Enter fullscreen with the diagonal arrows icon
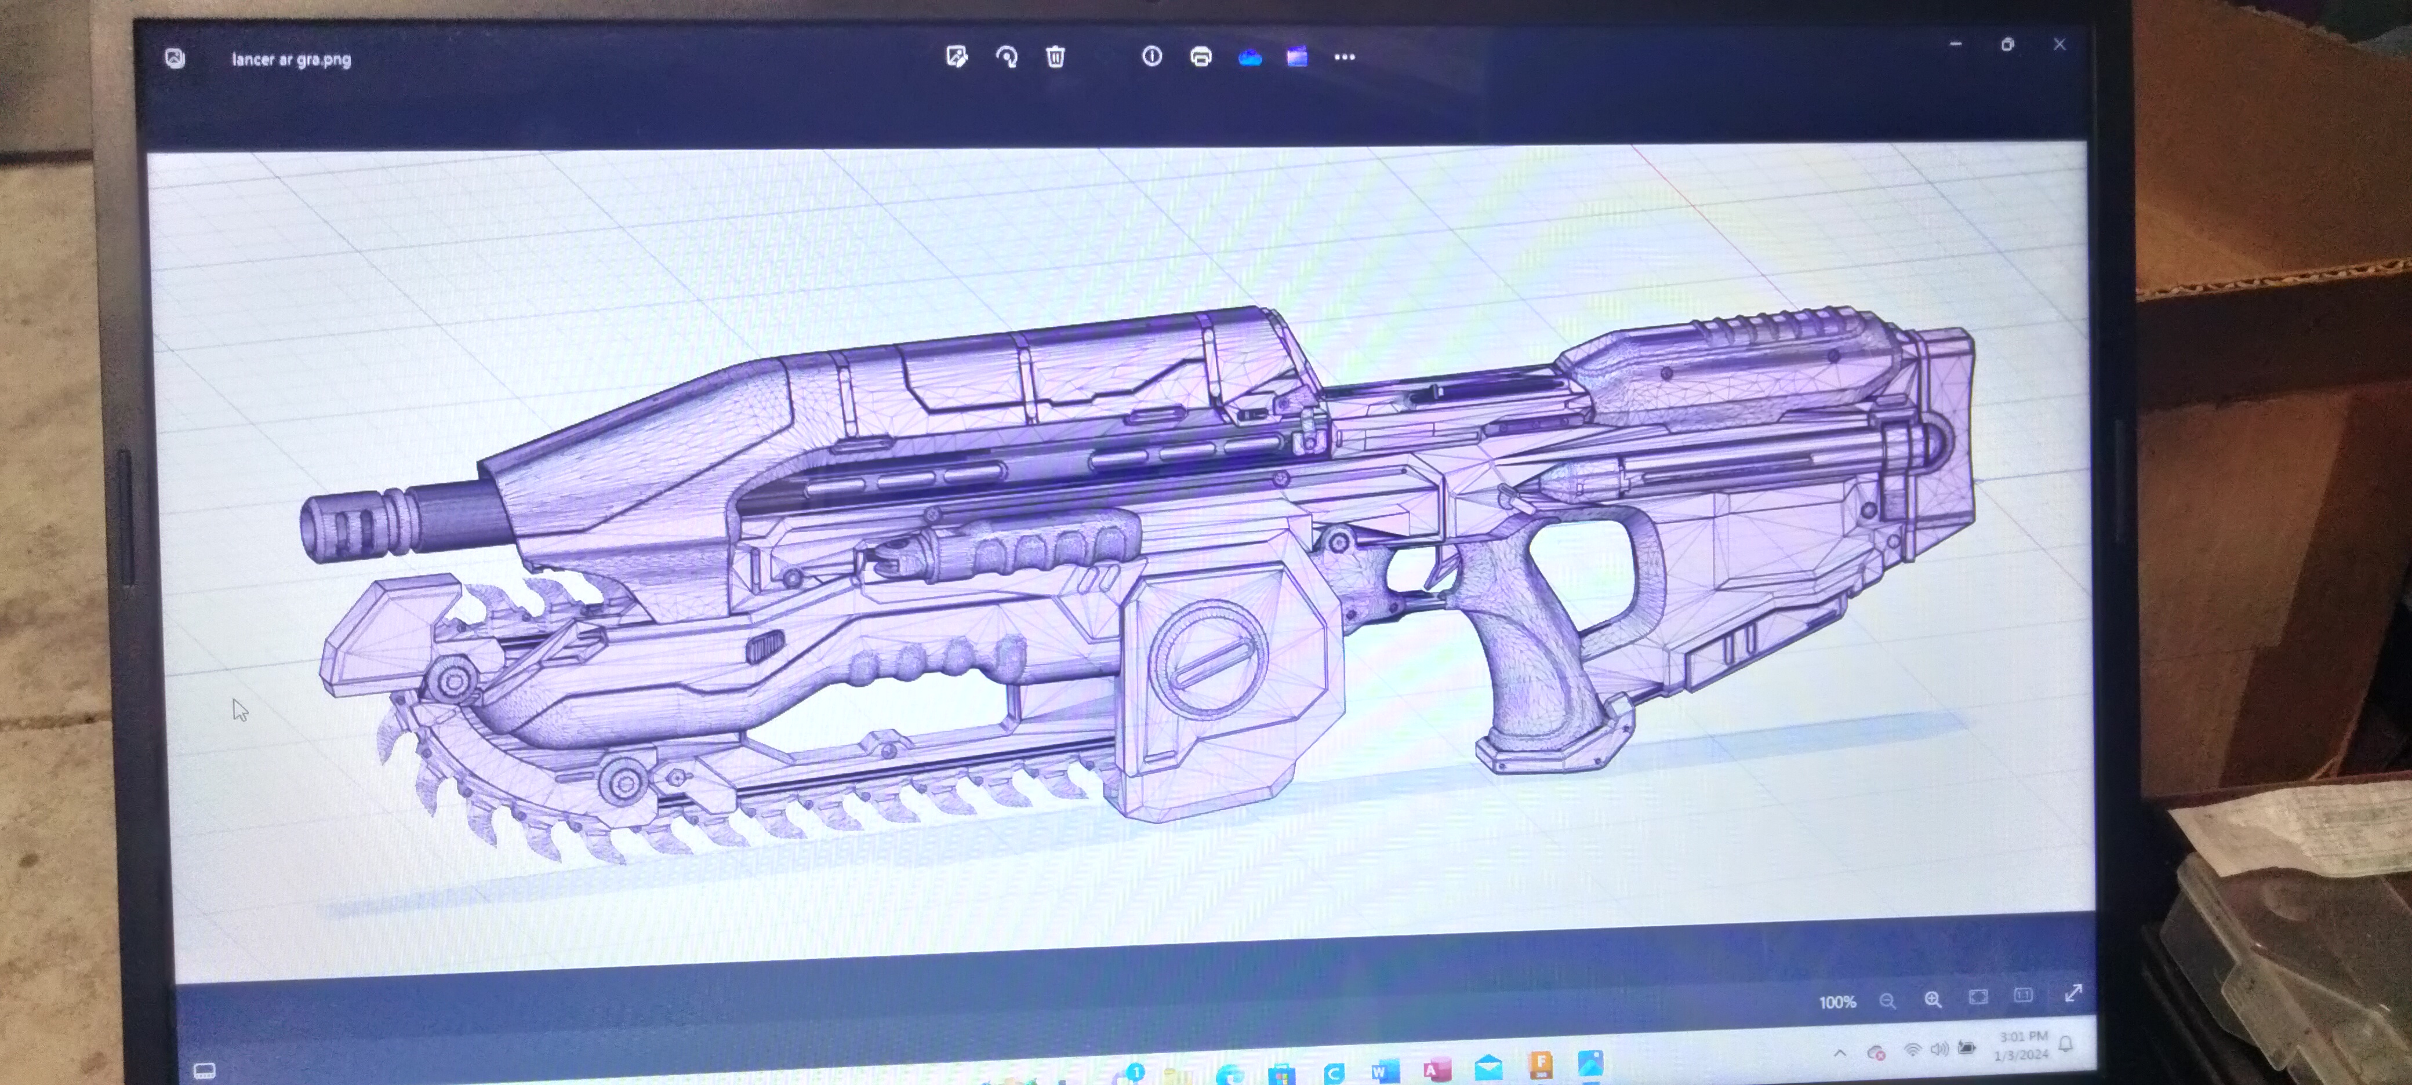This screenshot has height=1085, width=2412. coord(2073,993)
